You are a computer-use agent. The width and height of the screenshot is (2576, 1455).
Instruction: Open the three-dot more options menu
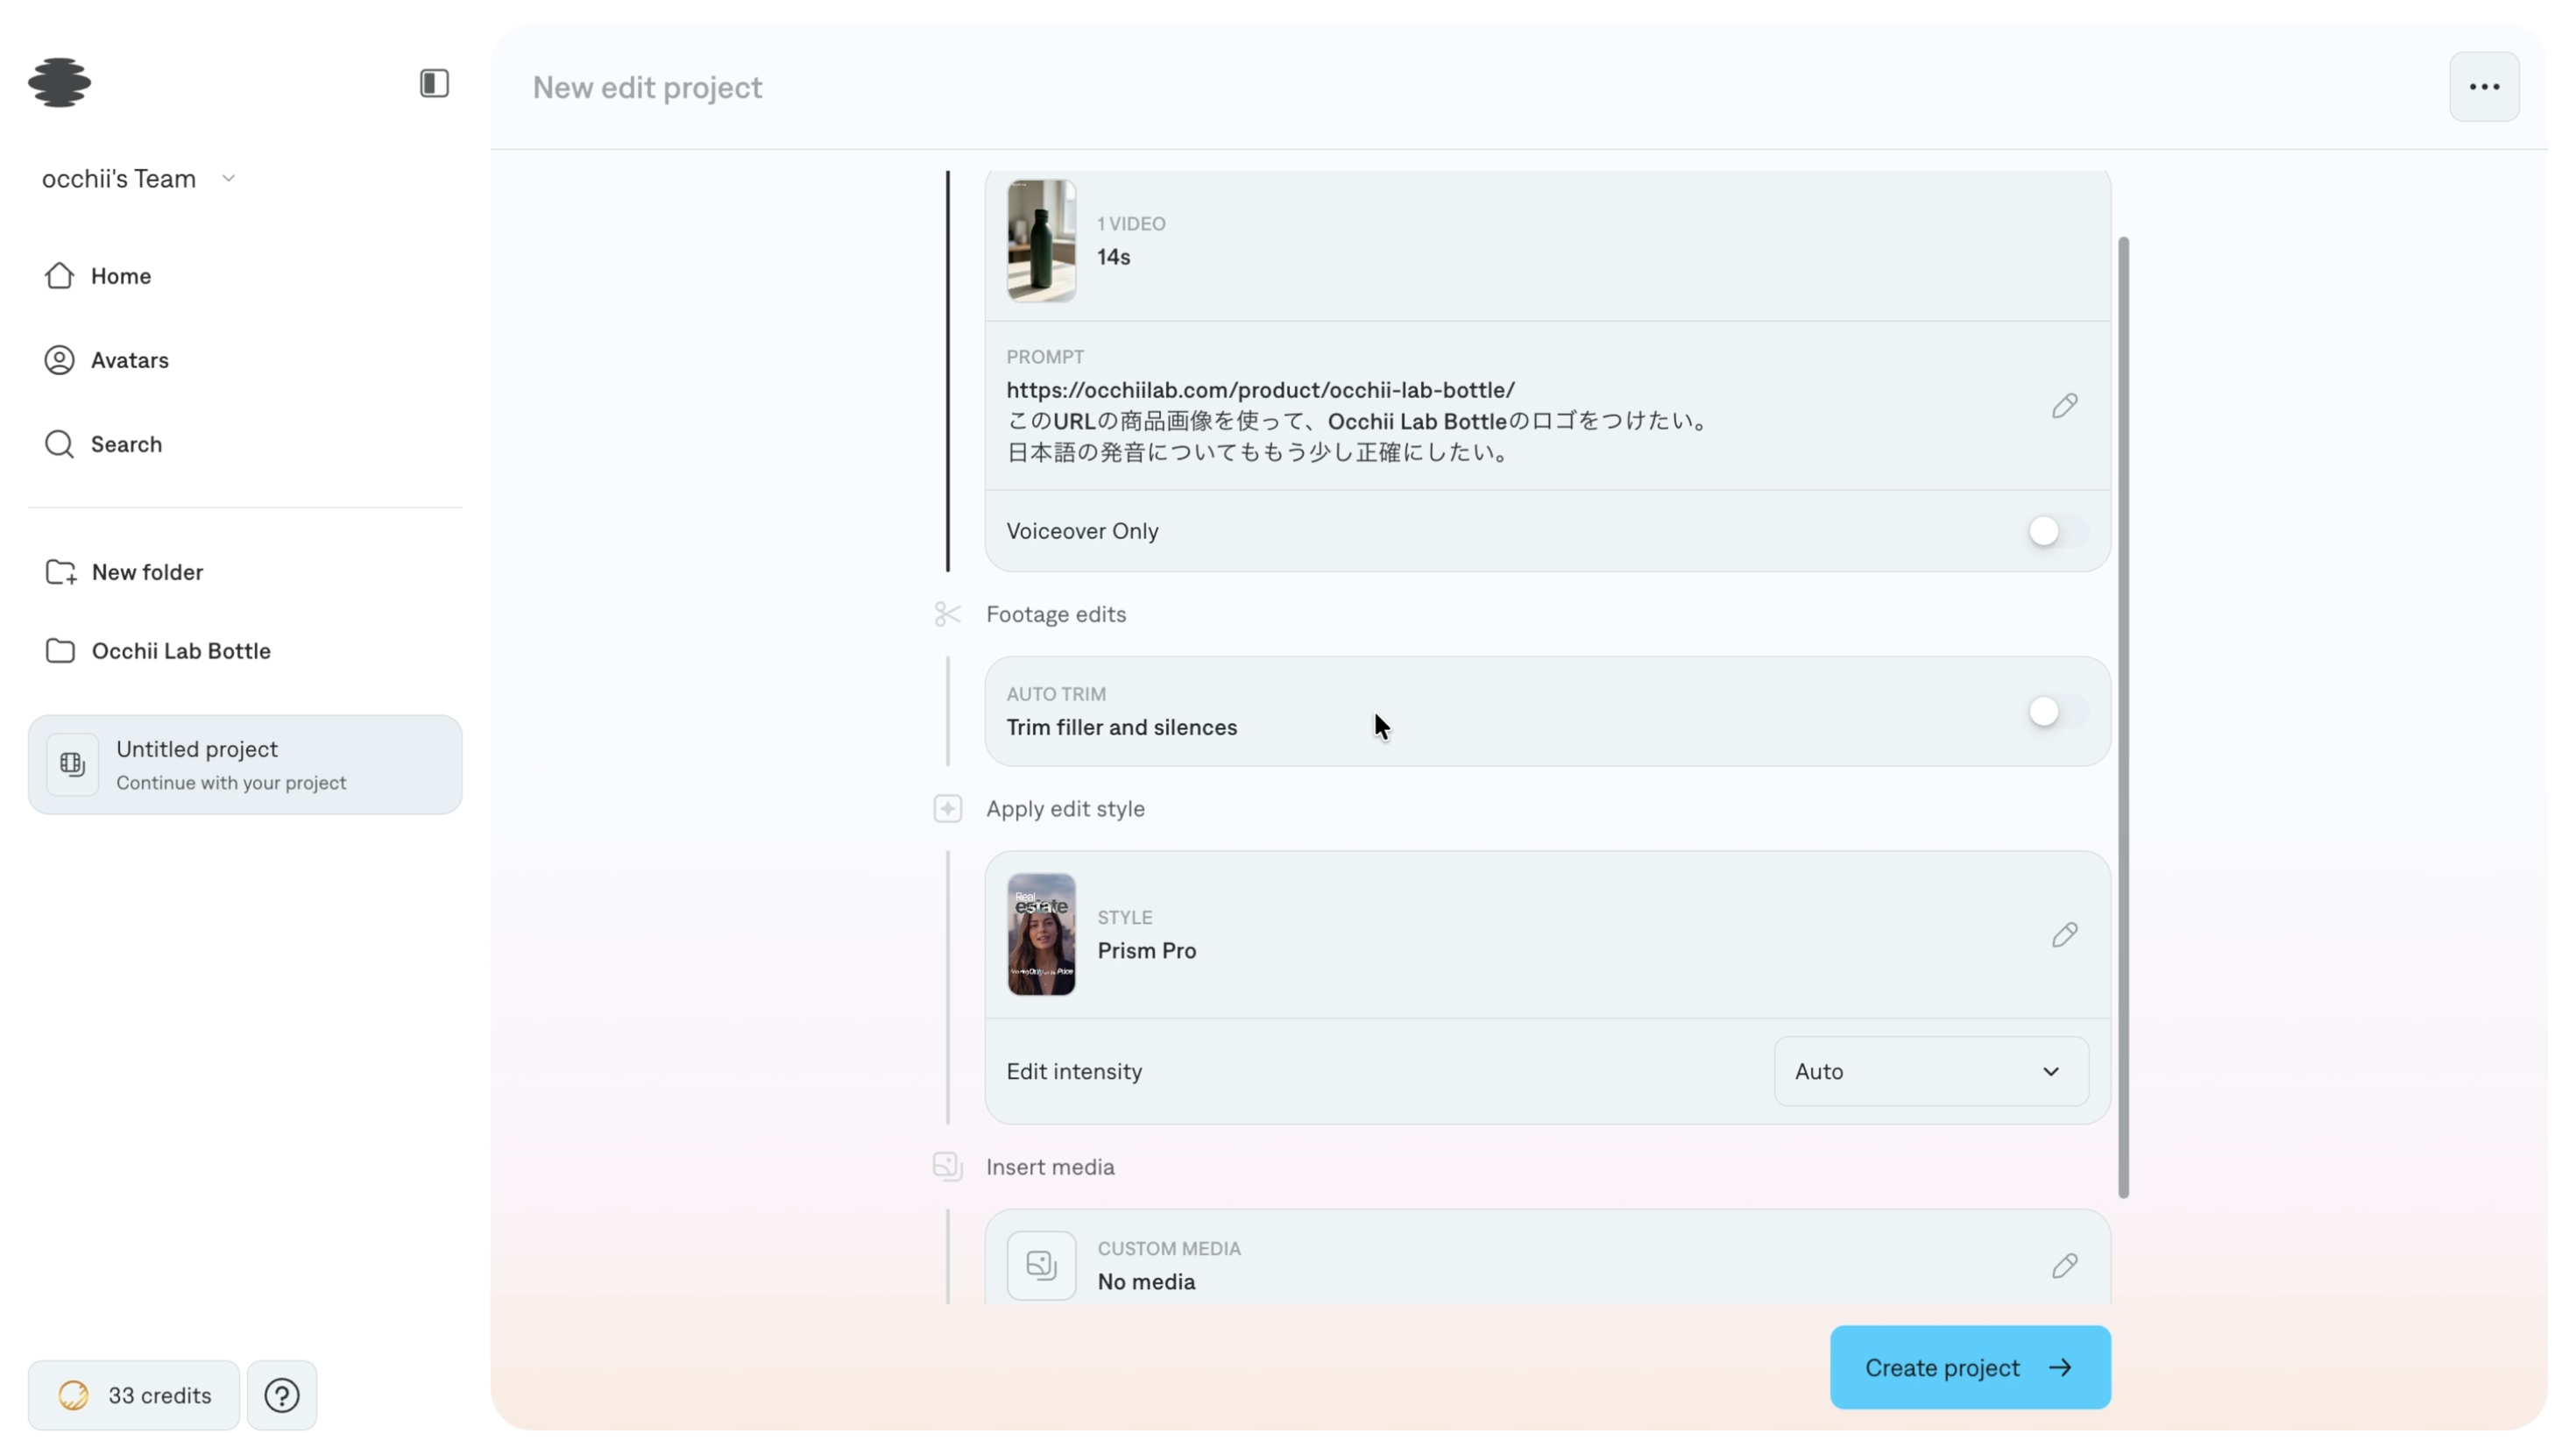click(x=2484, y=87)
